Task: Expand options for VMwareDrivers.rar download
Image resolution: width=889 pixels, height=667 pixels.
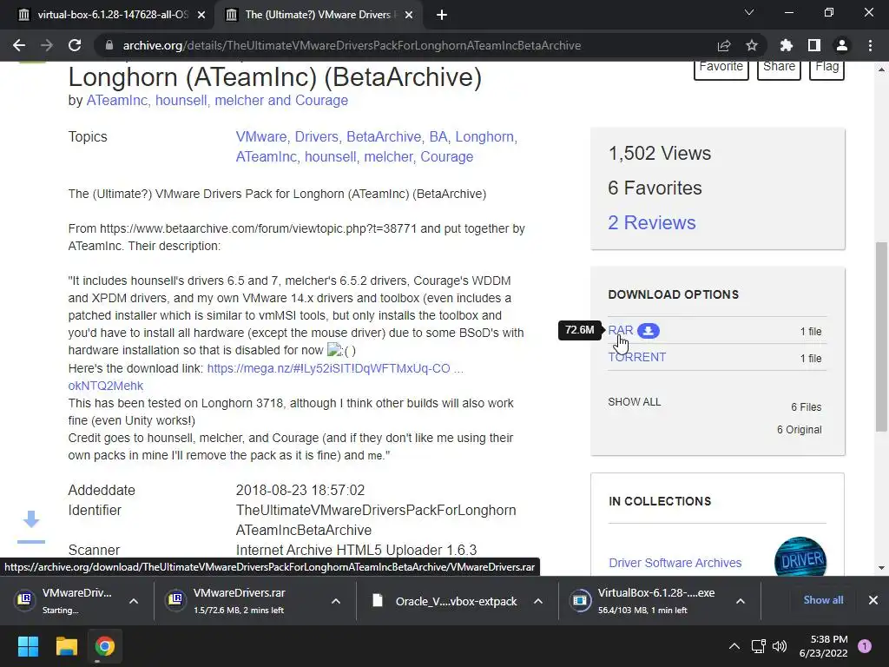Action: [x=336, y=601]
